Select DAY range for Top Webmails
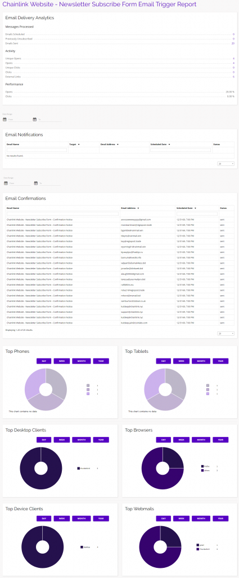This screenshot has width=239, height=578. point(164,518)
